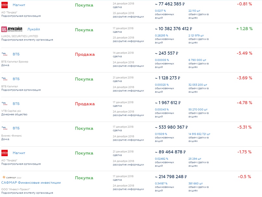Click the VTB logo above ВТБ Капитал Брокер

[x=5, y=54]
